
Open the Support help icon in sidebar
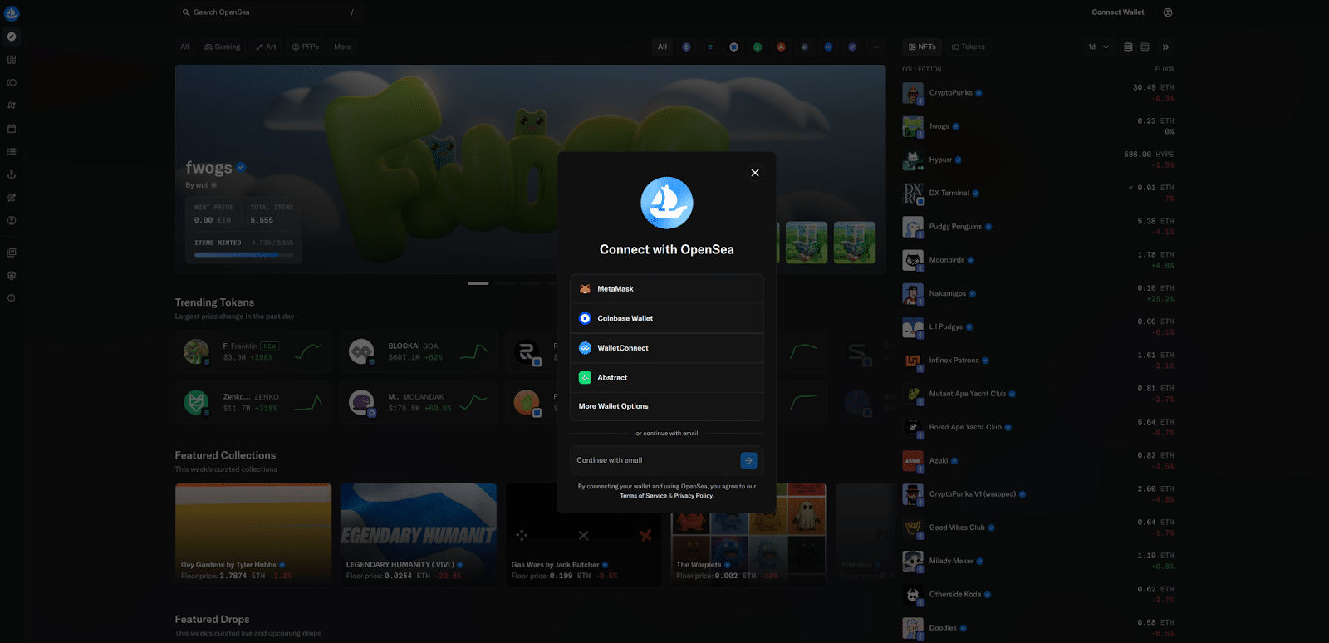[x=12, y=298]
